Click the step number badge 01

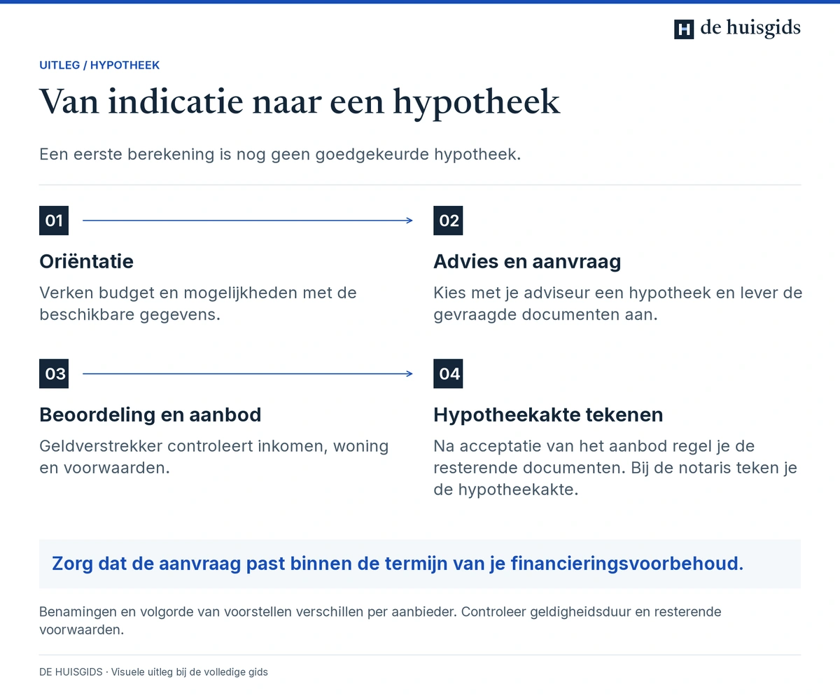(54, 221)
